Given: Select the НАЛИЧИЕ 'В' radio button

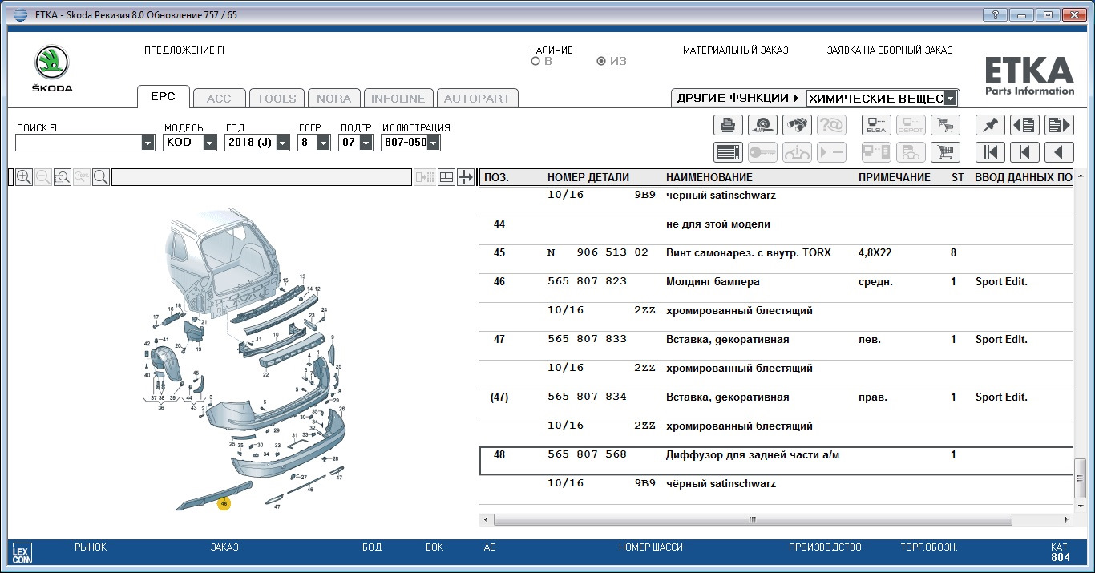Looking at the screenshot, I should click(x=535, y=62).
